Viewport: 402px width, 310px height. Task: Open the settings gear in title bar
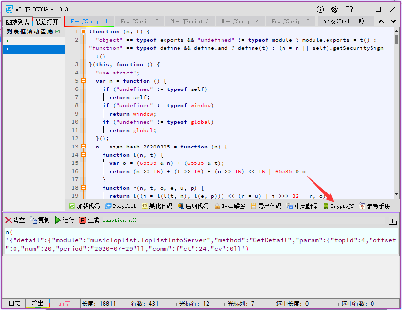(x=334, y=9)
